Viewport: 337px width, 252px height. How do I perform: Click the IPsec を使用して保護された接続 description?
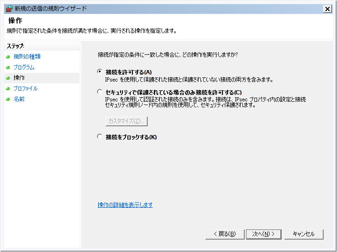click(189, 80)
